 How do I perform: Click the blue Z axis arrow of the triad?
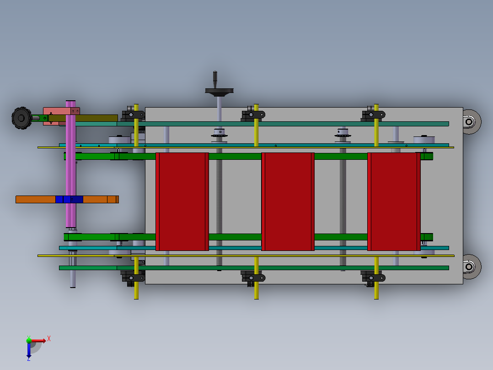[x=29, y=350]
